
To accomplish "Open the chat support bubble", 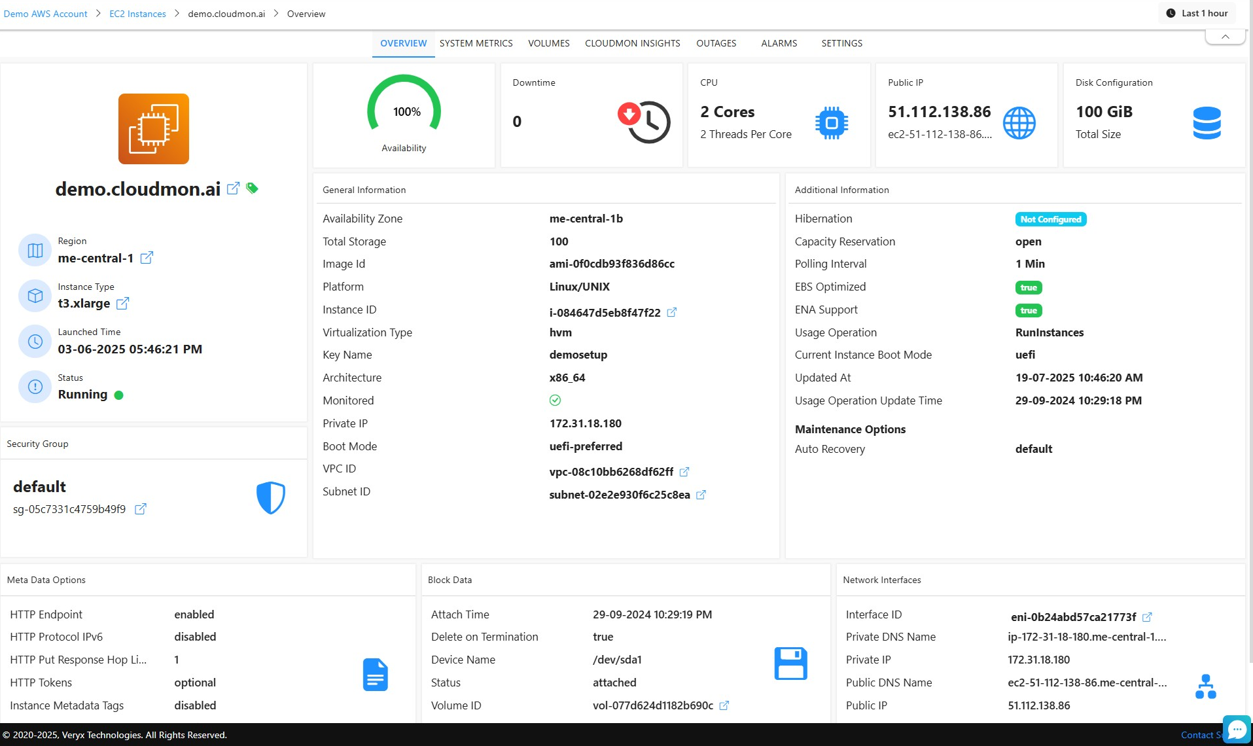I will click(x=1236, y=729).
